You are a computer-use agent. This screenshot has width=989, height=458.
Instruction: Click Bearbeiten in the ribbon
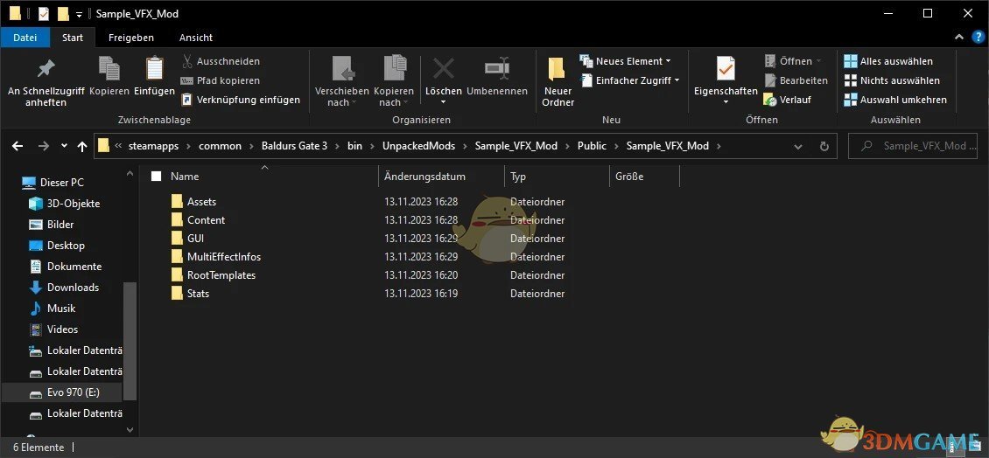796,80
